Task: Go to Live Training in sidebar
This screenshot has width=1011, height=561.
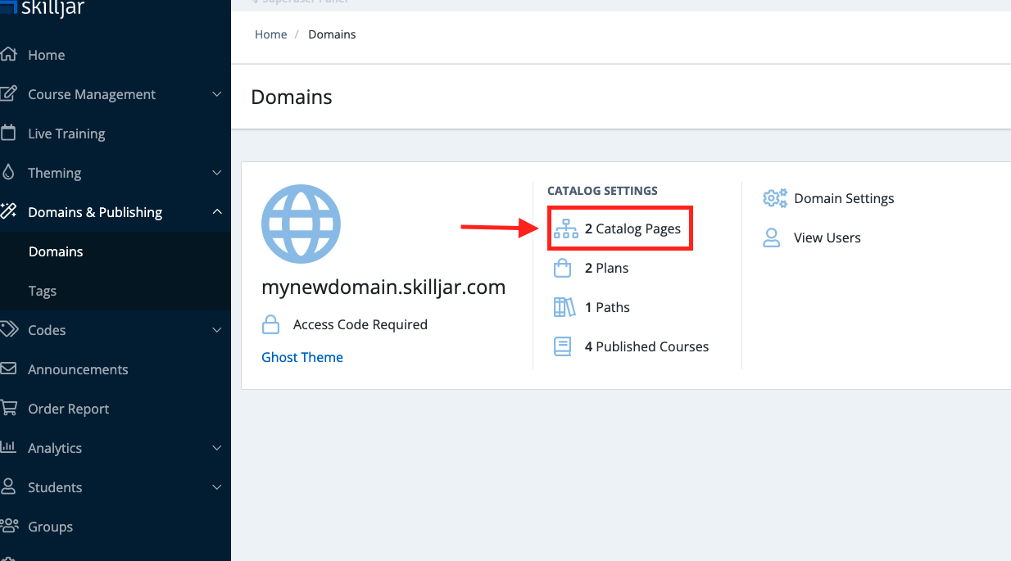Action: coord(66,133)
